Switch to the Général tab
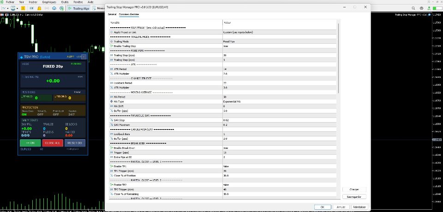The height and width of the screenshot is (212, 443). point(112,14)
